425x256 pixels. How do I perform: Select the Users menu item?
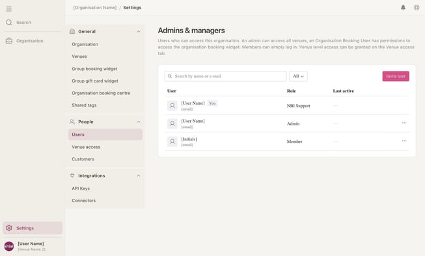[105, 134]
